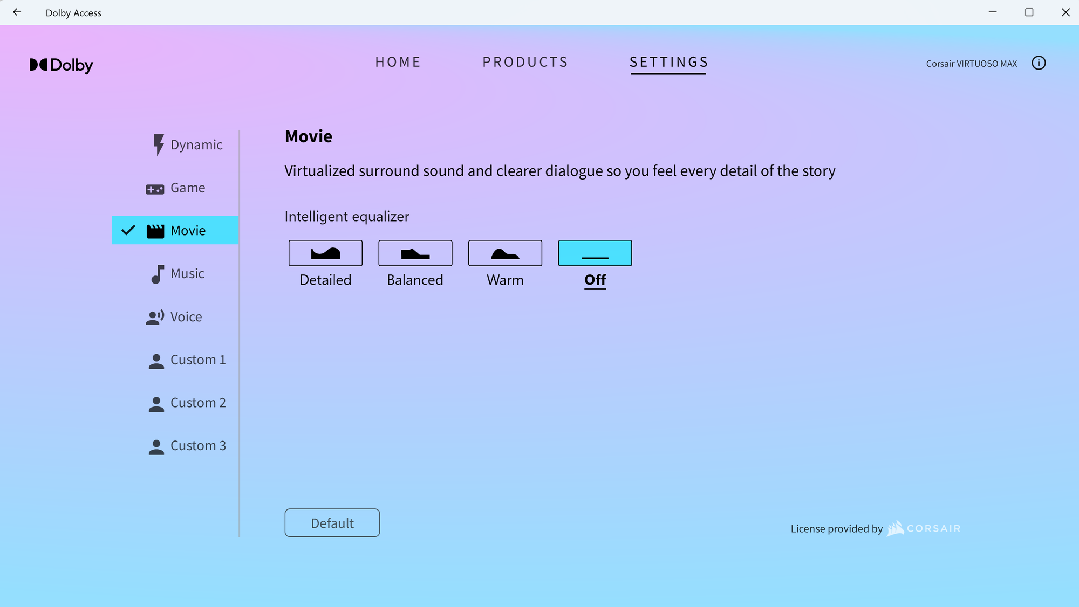Choose the Dynamic profile label
This screenshot has height=607, width=1079.
196,145
